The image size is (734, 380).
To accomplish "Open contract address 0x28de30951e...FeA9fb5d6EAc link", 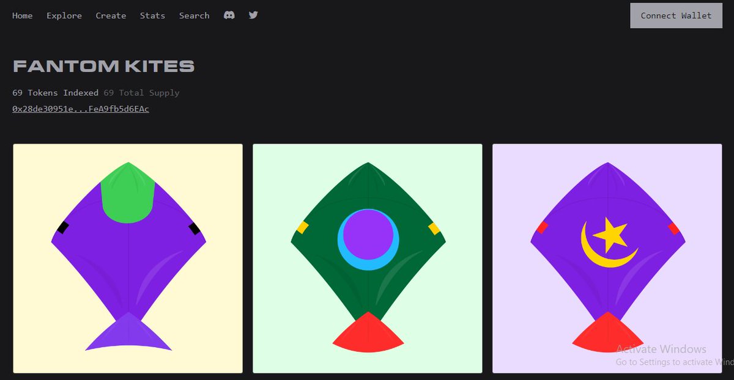I will (x=81, y=109).
